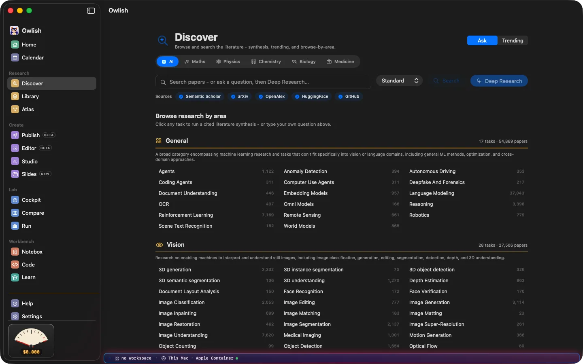The width and height of the screenshot is (583, 364).
Task: Open Studio from sidebar
Action: (52, 161)
